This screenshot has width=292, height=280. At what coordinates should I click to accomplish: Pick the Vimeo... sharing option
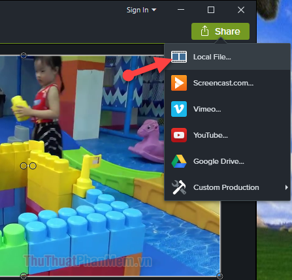click(x=227, y=109)
